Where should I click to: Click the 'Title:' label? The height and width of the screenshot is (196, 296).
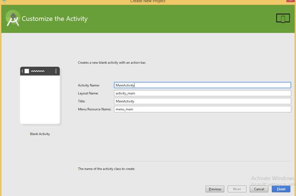click(81, 101)
